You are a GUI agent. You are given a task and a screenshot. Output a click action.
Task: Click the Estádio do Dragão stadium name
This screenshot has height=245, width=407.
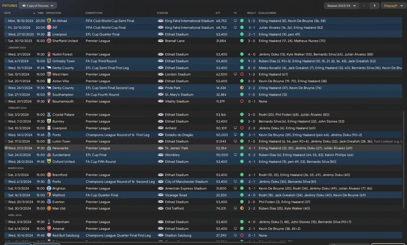click(179, 135)
